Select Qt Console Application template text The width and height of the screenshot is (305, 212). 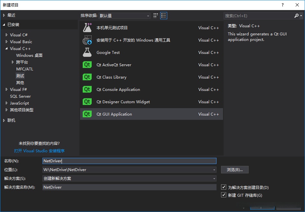[118, 89]
